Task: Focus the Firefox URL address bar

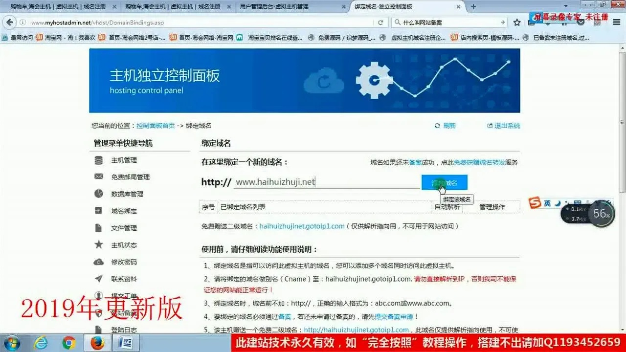Action: coord(201,22)
